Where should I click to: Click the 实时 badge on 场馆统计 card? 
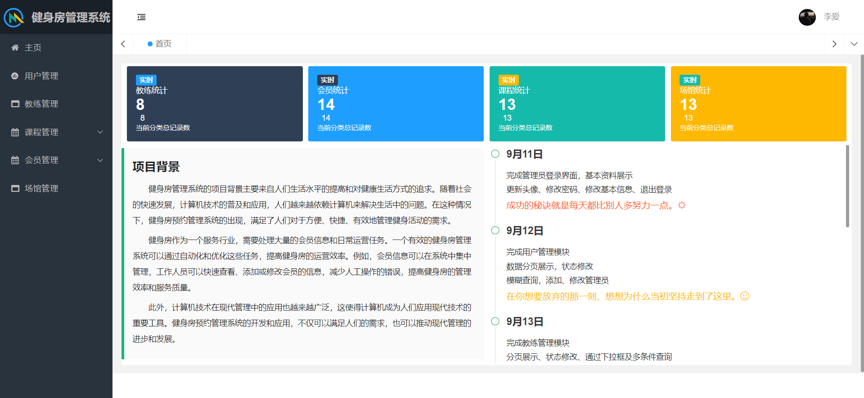(690, 80)
